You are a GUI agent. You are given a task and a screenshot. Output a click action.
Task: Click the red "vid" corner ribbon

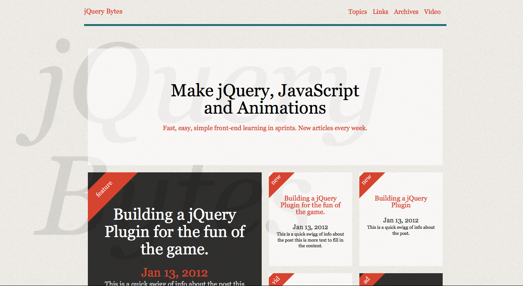[x=277, y=279]
